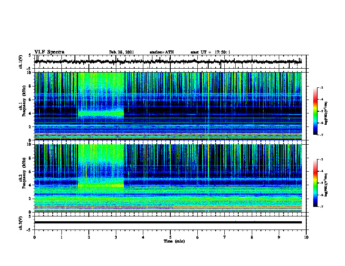This screenshot has width=345, height=266.
Task: Click time axis tick label "1"
Action: point(61,237)
